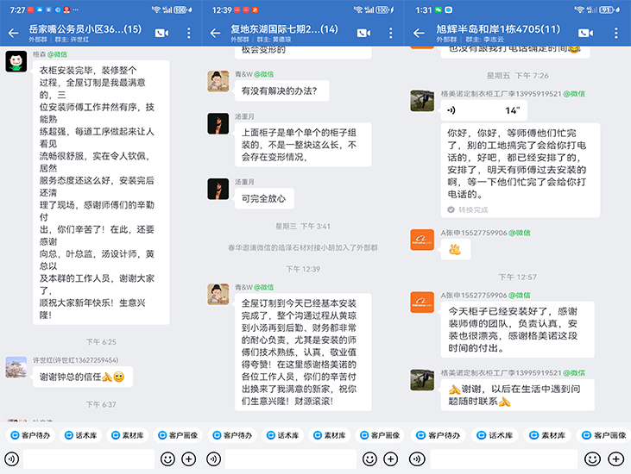The width and height of the screenshot is (631, 474).
Task: Go back from the 旭辉半岛和岸 chat
Action: point(419,33)
